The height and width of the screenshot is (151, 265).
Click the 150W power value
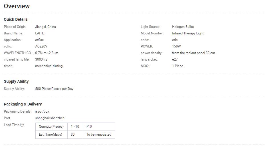coord(176,46)
